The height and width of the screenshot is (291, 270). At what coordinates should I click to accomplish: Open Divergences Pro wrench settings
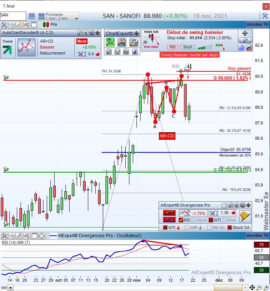point(230,205)
